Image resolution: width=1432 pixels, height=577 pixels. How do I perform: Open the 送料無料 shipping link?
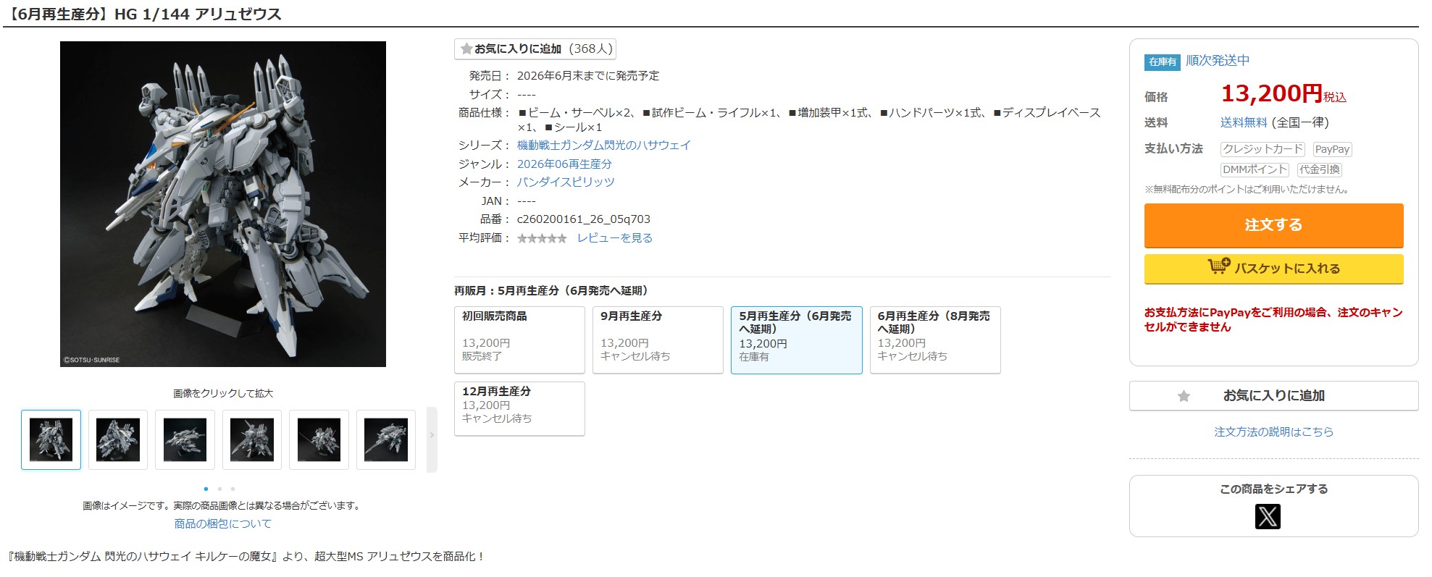[x=1244, y=122]
